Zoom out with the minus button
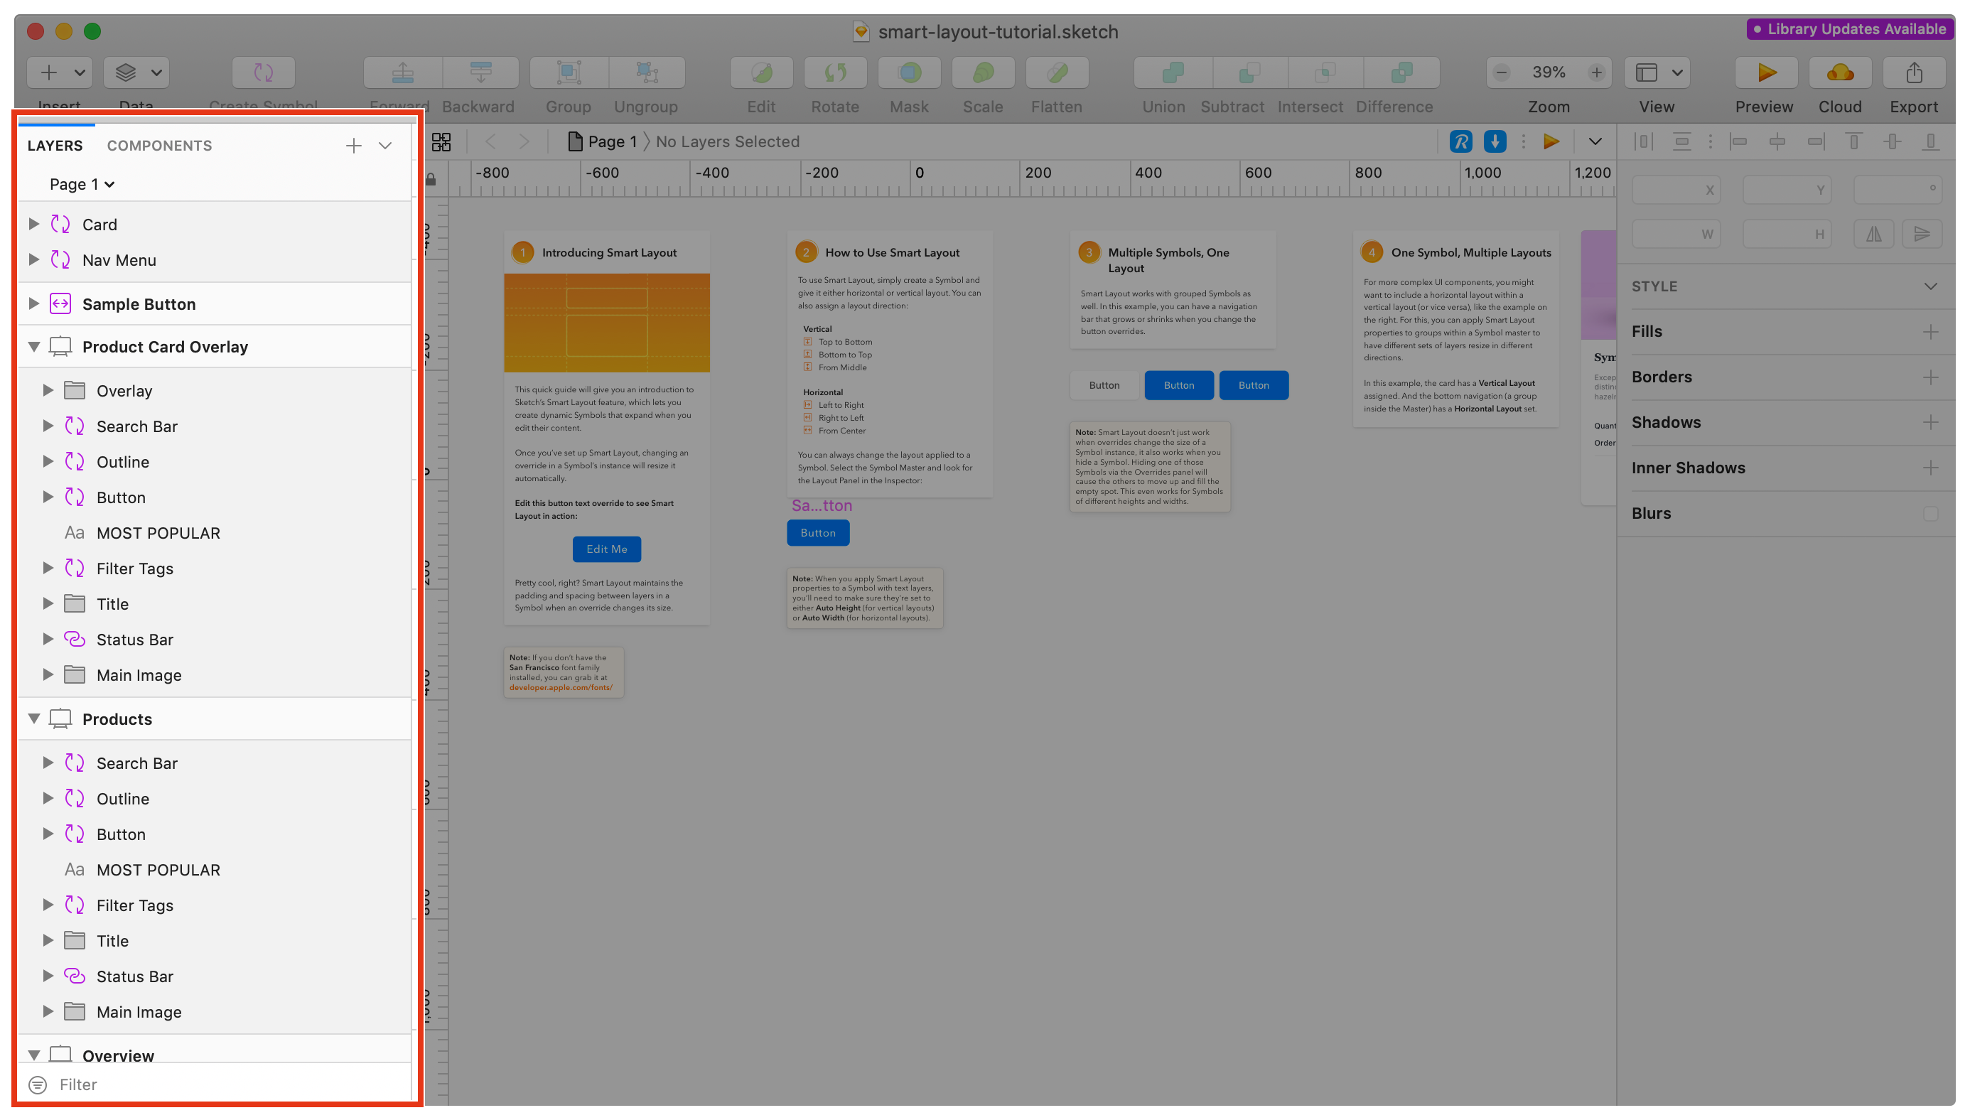1970x1120 pixels. (1501, 72)
